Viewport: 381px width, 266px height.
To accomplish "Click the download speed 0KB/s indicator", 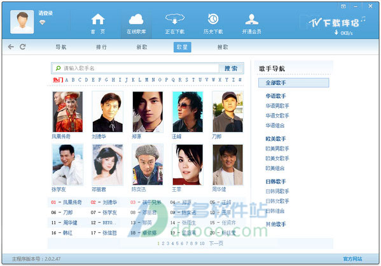I will tap(343, 33).
